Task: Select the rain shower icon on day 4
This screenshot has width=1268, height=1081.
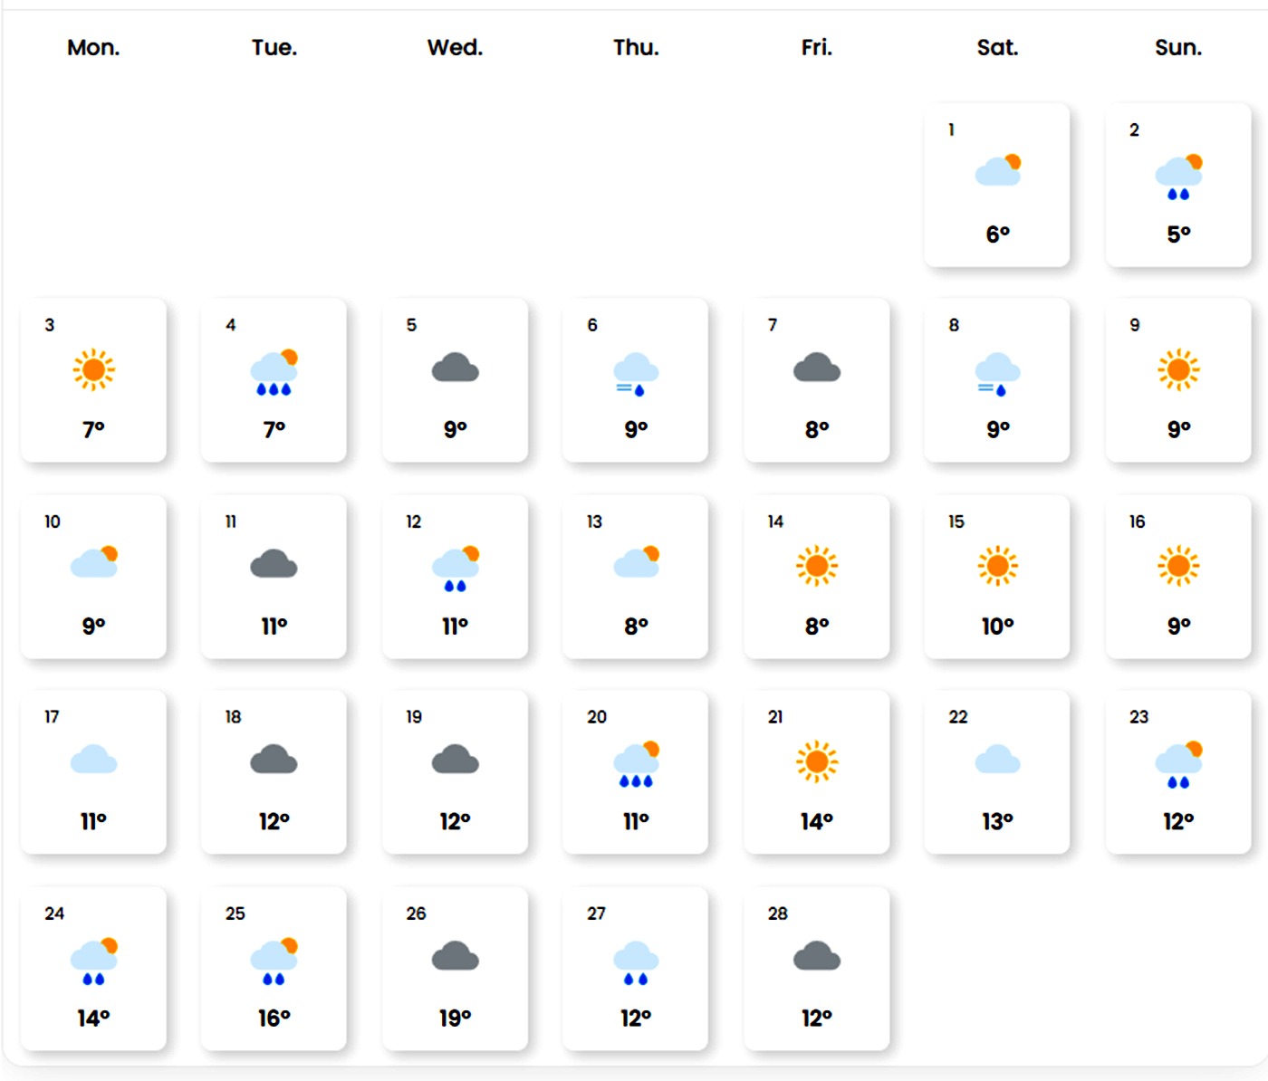Action: coord(274,373)
